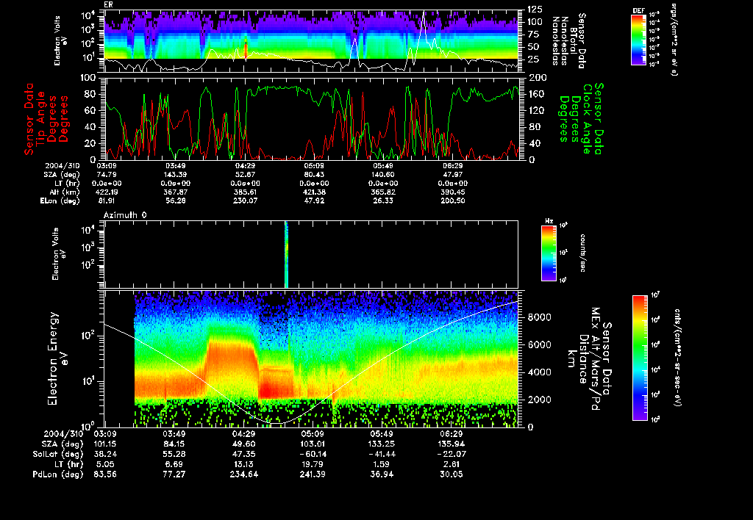This screenshot has width=753, height=520.
Task: Click the ELon value 230.07
Action: point(244,201)
